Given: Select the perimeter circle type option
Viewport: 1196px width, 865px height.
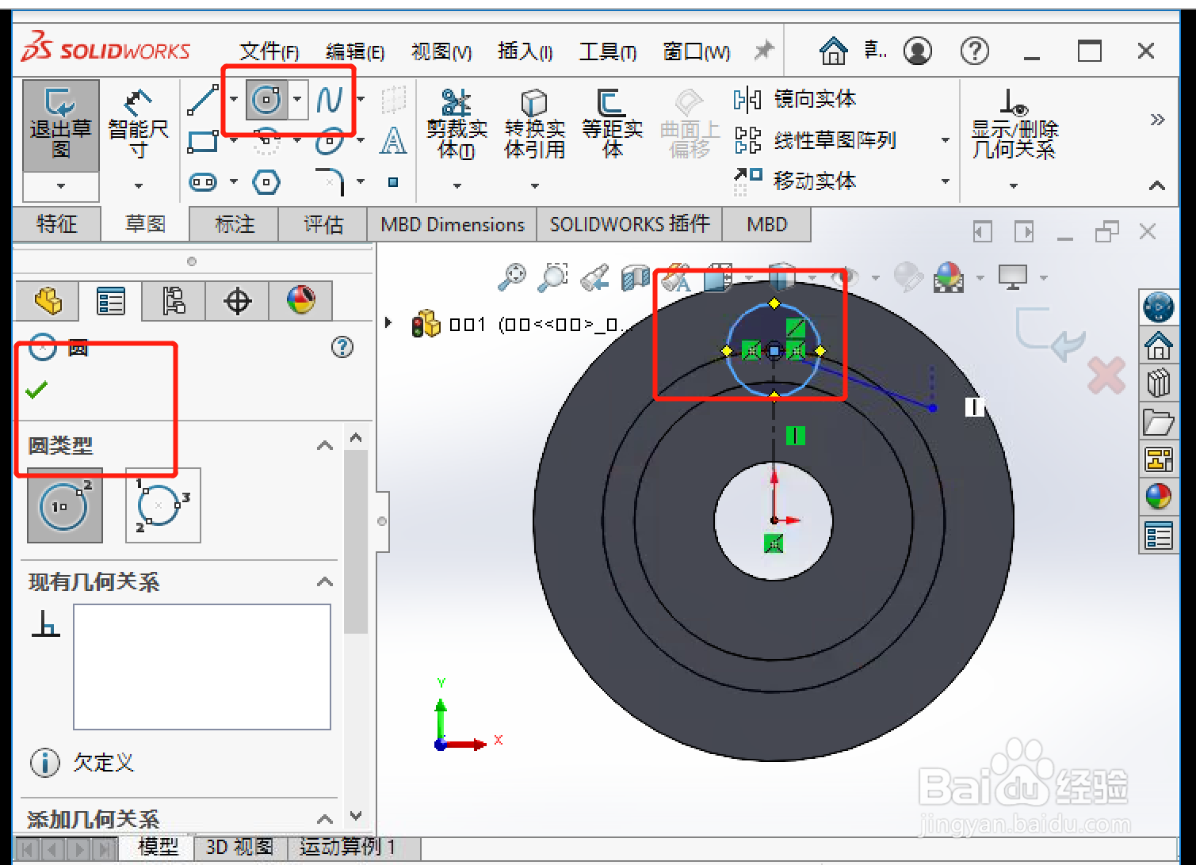Looking at the screenshot, I should pyautogui.click(x=162, y=505).
